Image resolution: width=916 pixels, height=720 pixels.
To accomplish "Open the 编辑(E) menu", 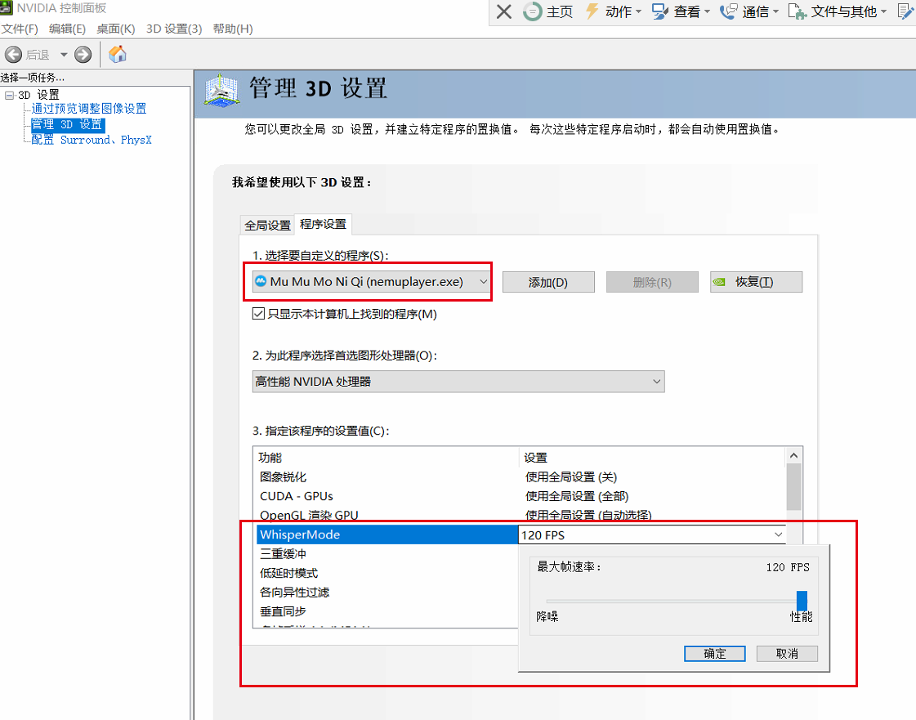I will point(67,29).
